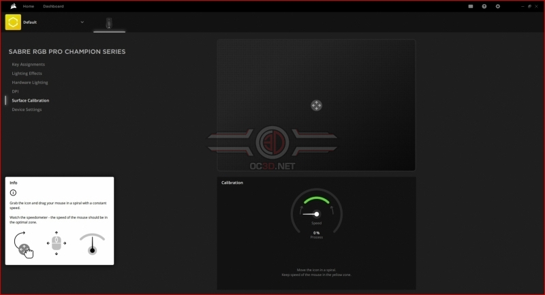Click 'Move the icon in a spiral' text
The height and width of the screenshot is (295, 545).
(x=316, y=270)
